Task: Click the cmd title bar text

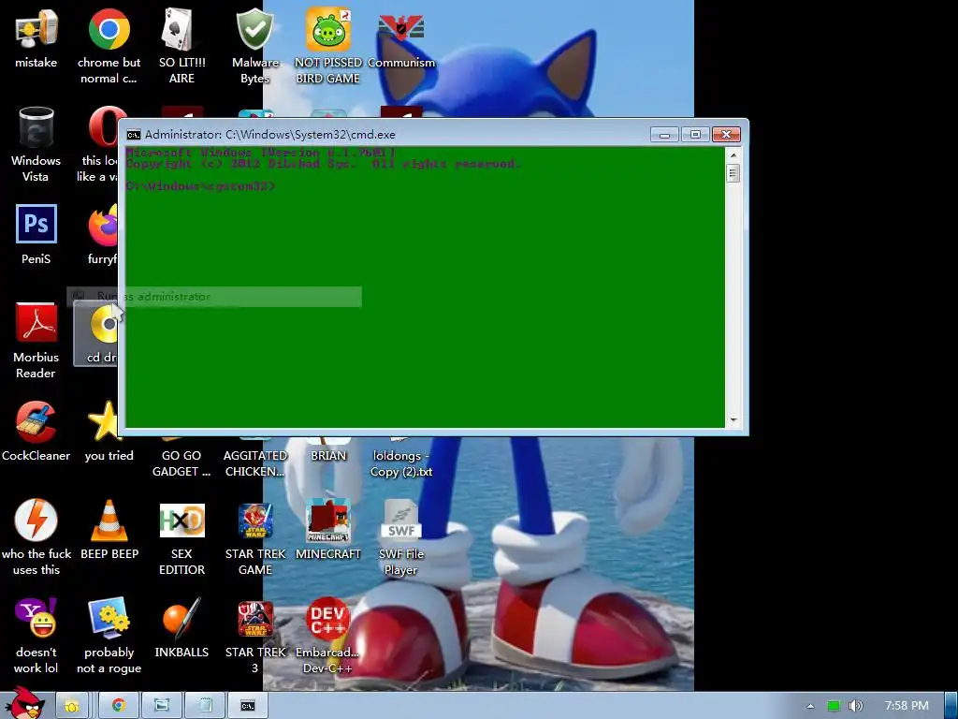Action: coord(270,135)
